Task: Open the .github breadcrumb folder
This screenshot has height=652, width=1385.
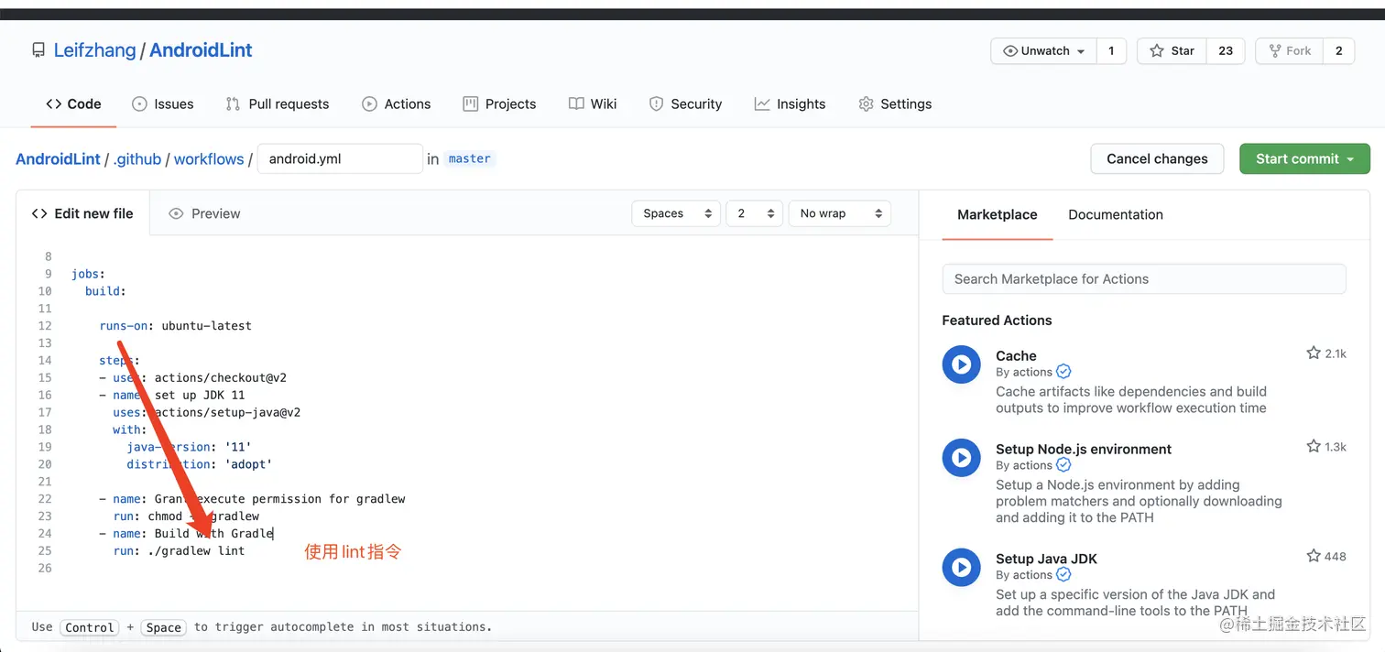Action: coord(137,159)
